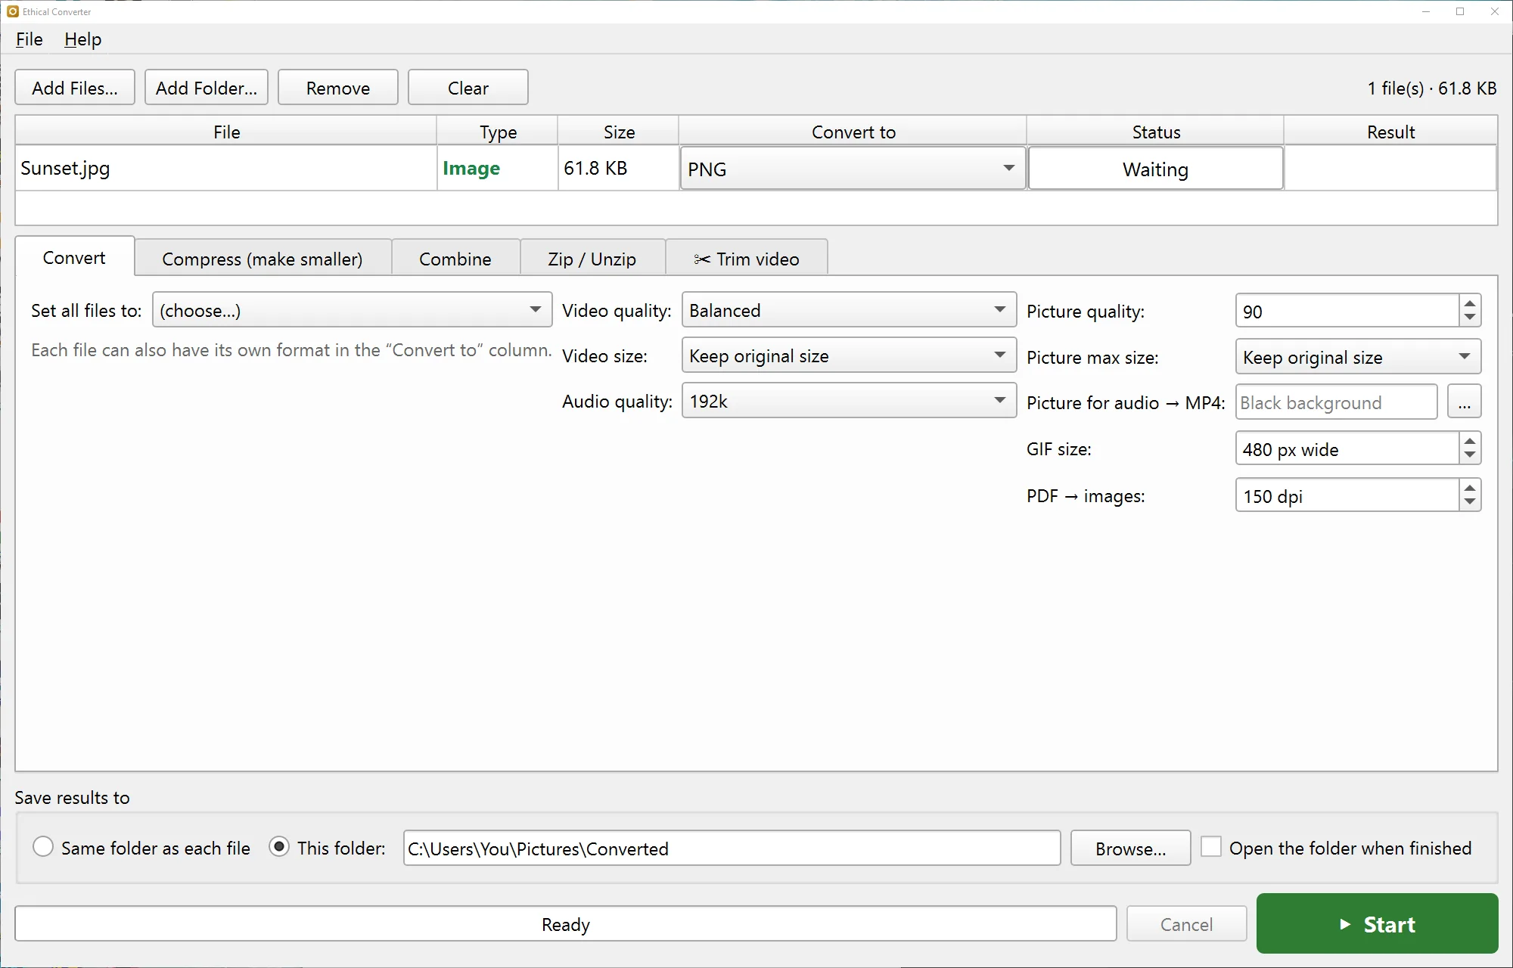The height and width of the screenshot is (968, 1513).
Task: Click the green Start button
Action: [x=1377, y=923]
